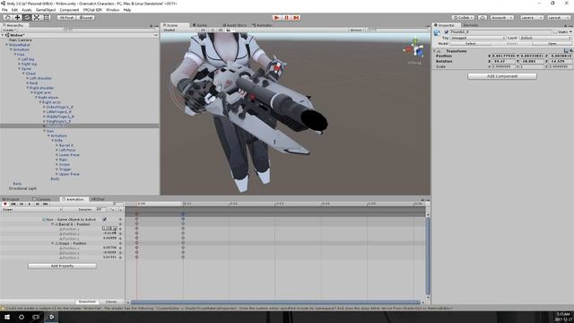Toggle the Pivot/Center handle button
The height and width of the screenshot is (323, 574).
(x=65, y=17)
